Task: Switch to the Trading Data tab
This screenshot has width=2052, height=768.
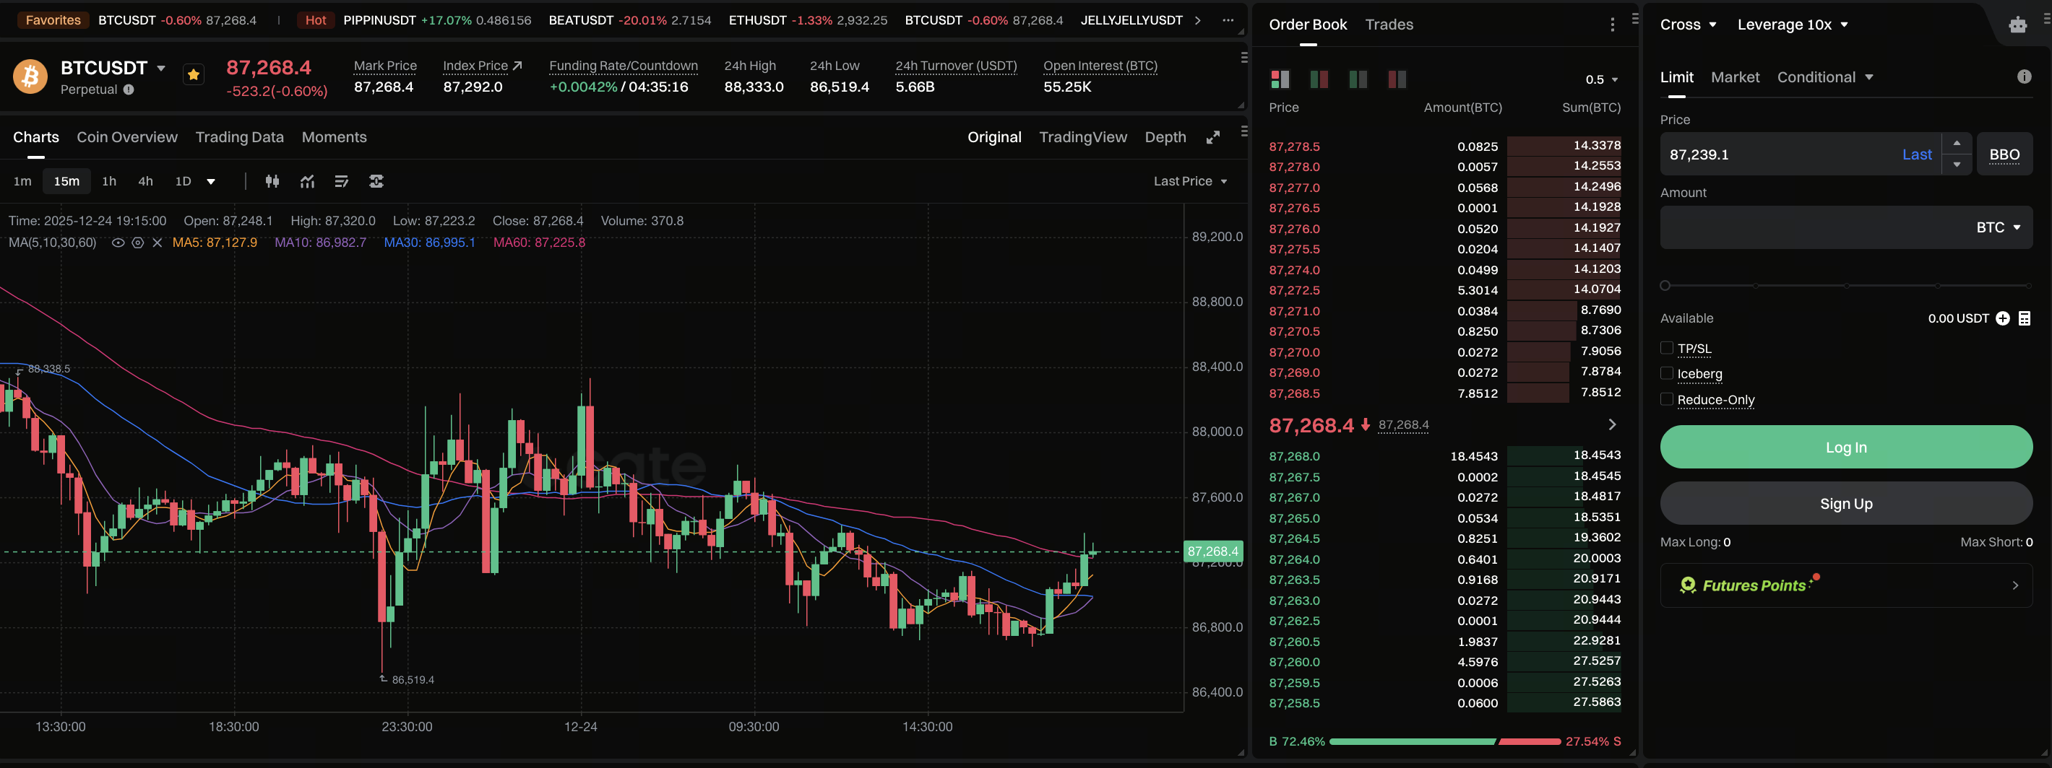Action: pos(240,137)
